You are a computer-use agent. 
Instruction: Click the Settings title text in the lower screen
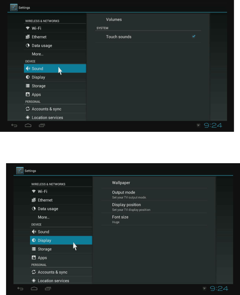click(30, 171)
